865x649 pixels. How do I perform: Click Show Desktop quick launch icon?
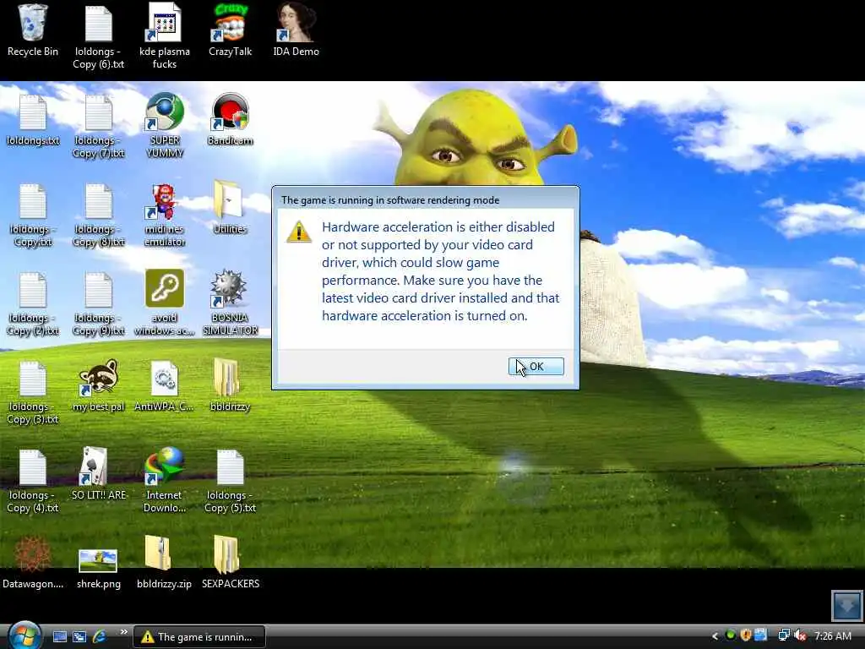[60, 637]
